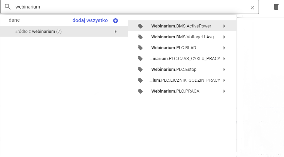Click tag icon for Webinarium.BMS.VoltageLLAvg
The height and width of the screenshot is (157, 284).
point(140,37)
